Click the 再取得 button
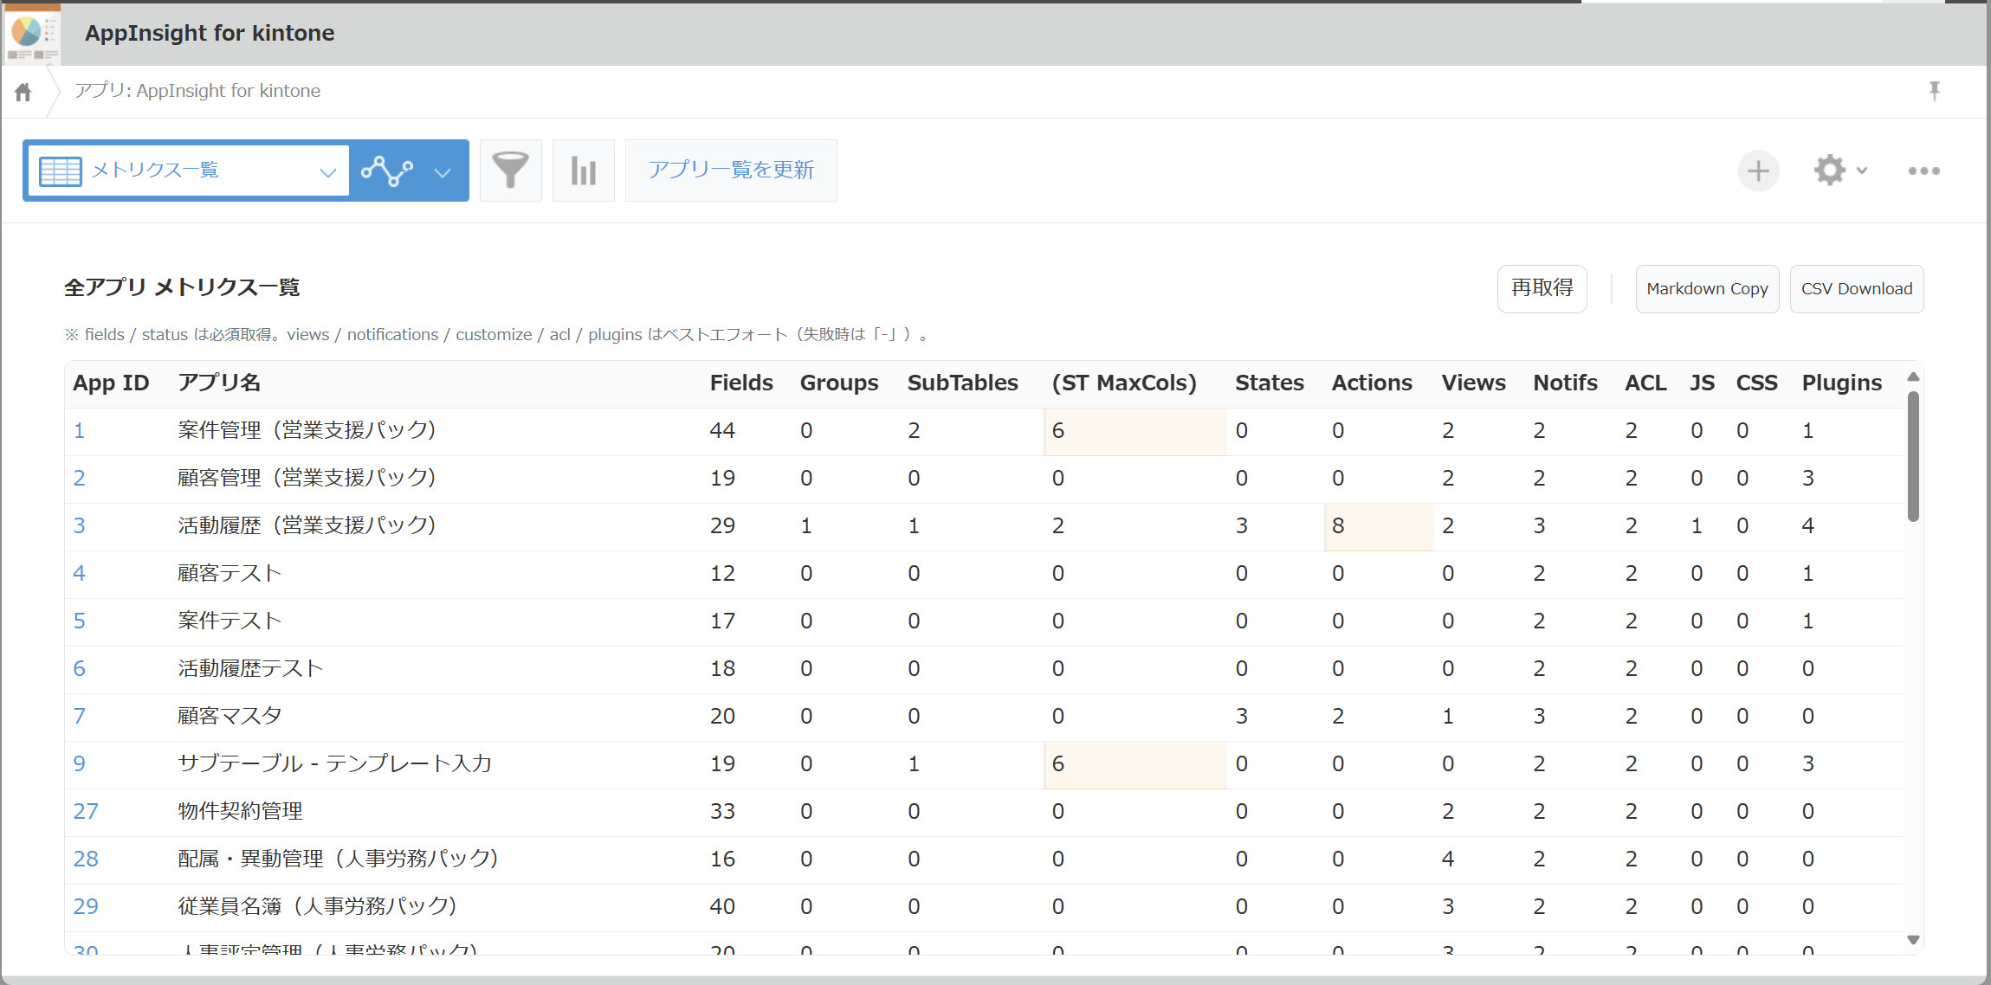Image resolution: width=1991 pixels, height=985 pixels. pos(1542,288)
